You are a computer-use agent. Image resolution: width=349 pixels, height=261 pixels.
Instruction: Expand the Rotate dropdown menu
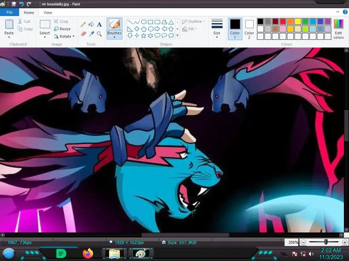[74, 36]
